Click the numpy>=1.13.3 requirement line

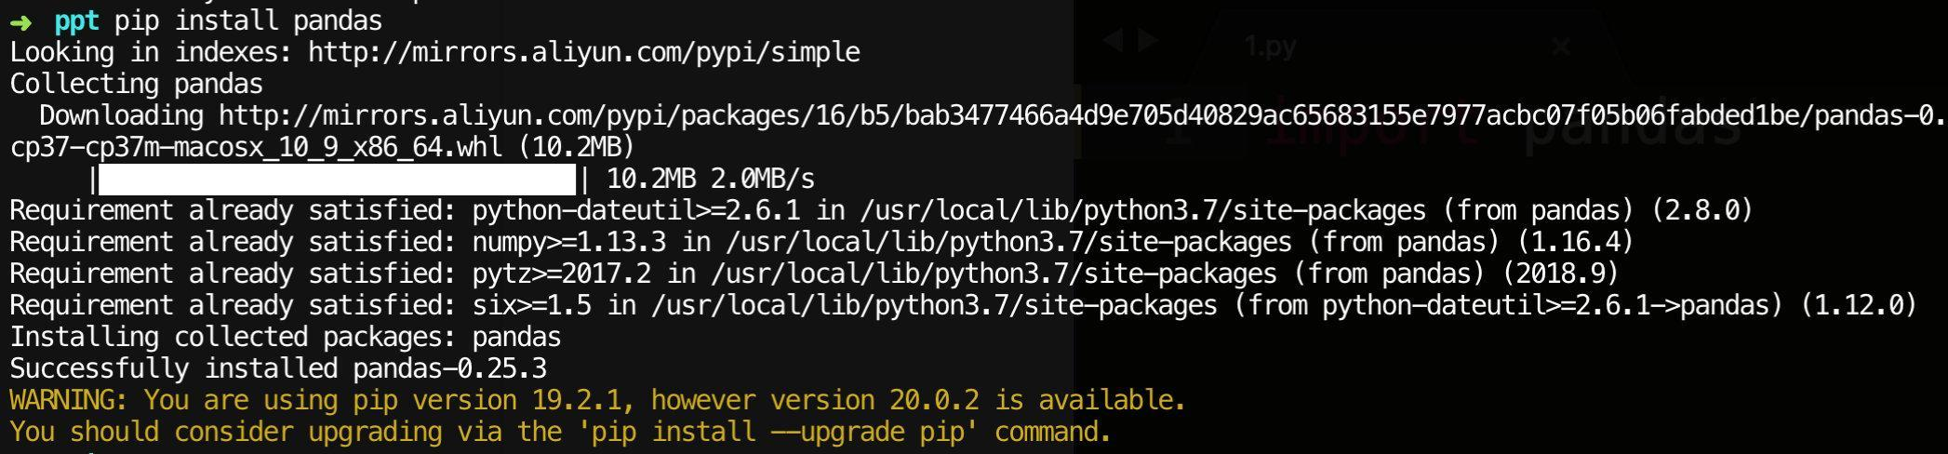click(x=821, y=242)
